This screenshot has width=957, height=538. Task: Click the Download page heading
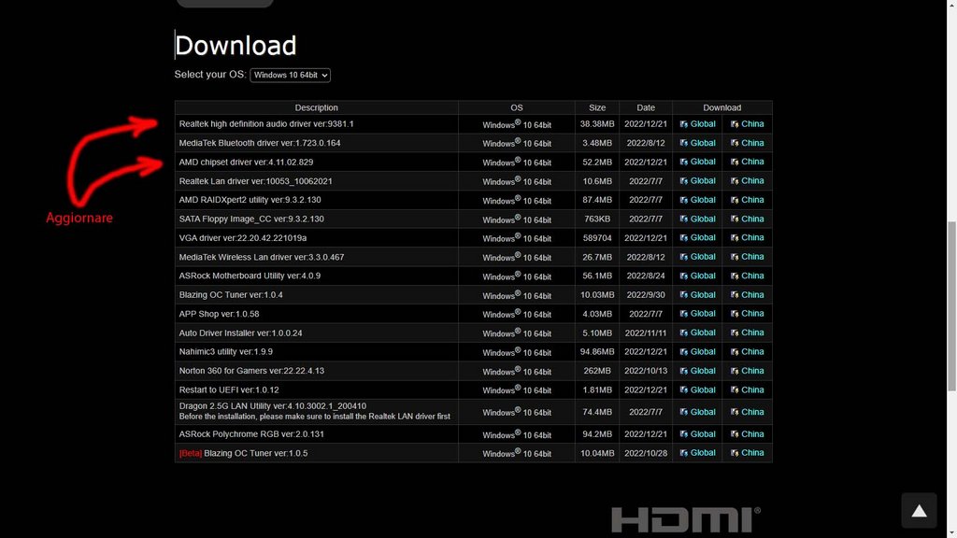[x=236, y=46]
